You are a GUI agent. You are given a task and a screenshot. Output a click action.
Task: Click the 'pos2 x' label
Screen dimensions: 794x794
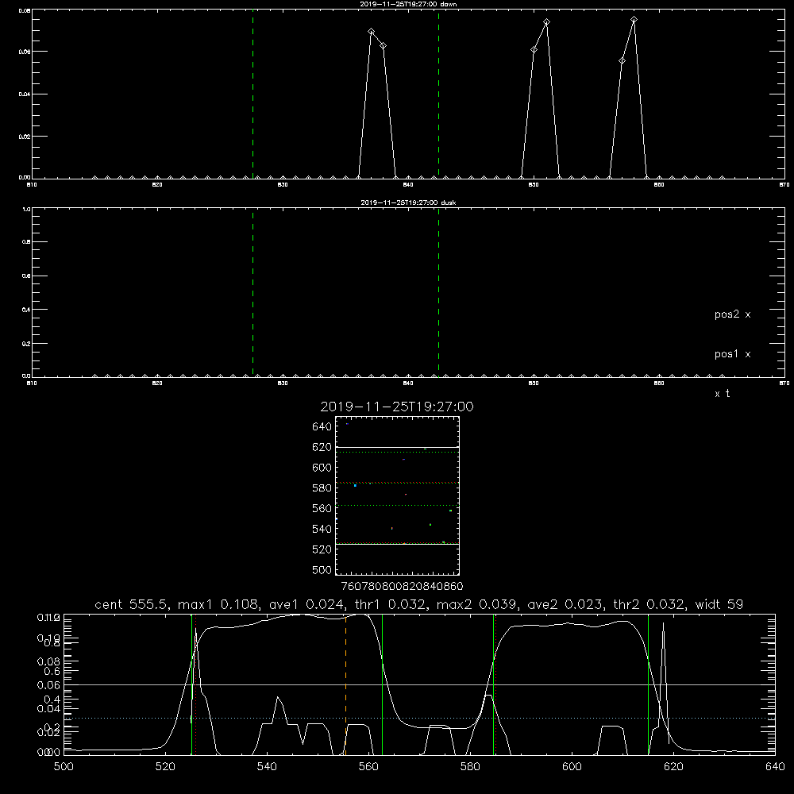(x=732, y=314)
